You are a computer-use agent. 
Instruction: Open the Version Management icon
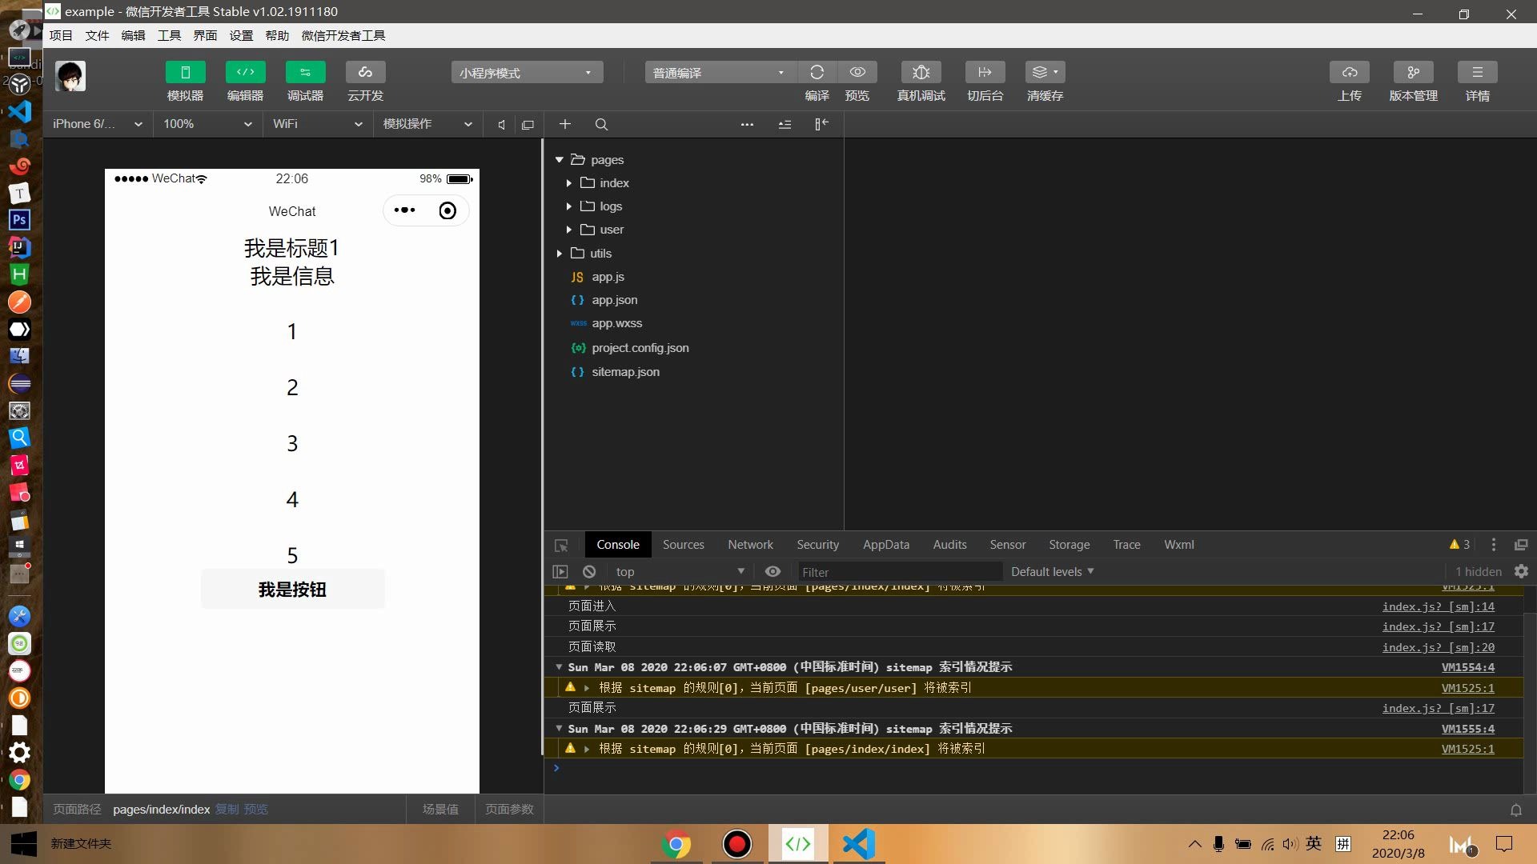pyautogui.click(x=1413, y=72)
